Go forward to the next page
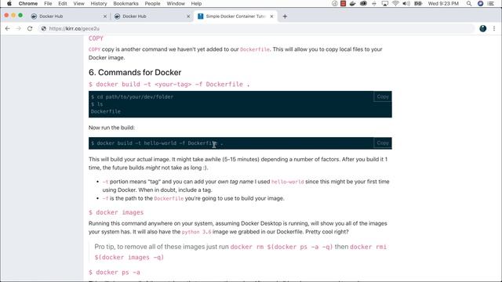The height and width of the screenshot is (282, 502). click(x=19, y=28)
